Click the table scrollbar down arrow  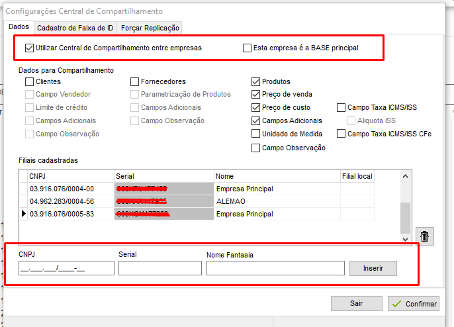[406, 239]
